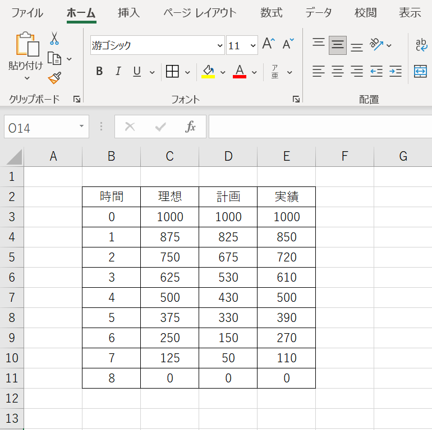Click the Increase Font Size icon
The width and height of the screenshot is (432, 430).
click(x=269, y=45)
